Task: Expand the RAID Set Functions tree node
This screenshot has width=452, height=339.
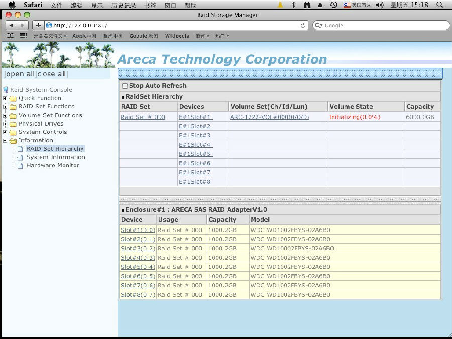Action: point(5,106)
